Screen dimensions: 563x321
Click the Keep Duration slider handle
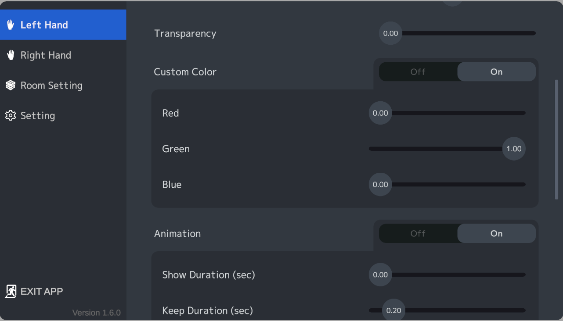[x=393, y=310]
